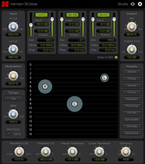Select the Studio mode label

click(123, 4)
